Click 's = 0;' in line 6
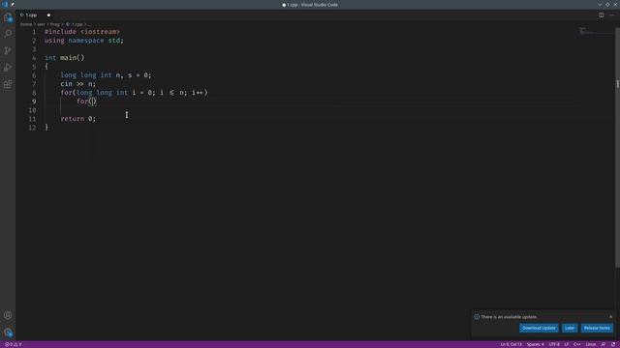Image resolution: width=620 pixels, height=348 pixels. coord(139,75)
